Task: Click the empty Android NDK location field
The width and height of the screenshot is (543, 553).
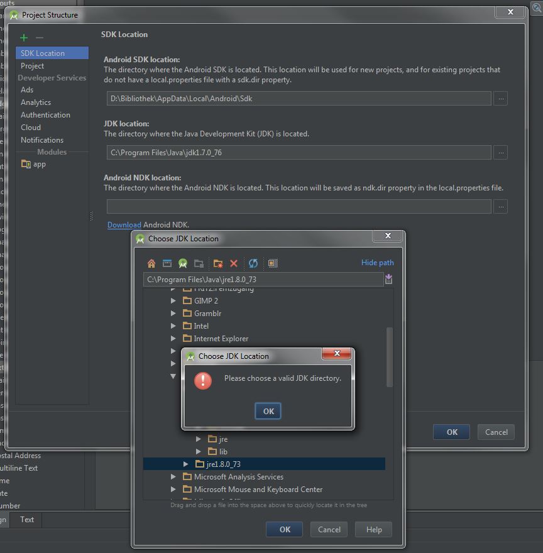Action: point(299,206)
